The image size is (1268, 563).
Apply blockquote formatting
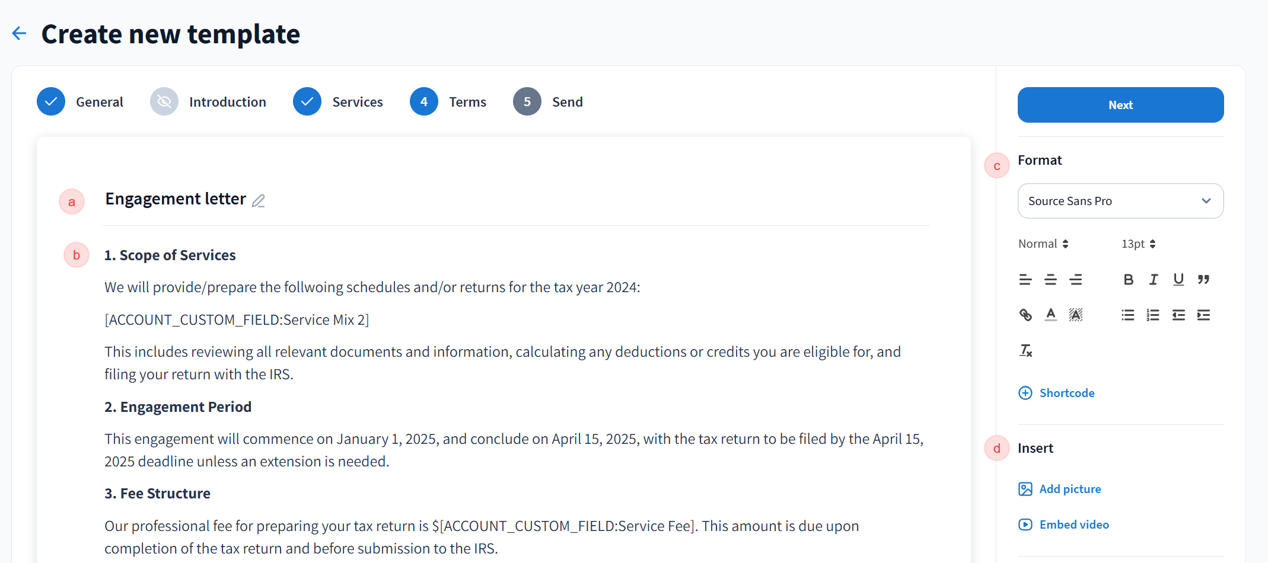pos(1203,280)
